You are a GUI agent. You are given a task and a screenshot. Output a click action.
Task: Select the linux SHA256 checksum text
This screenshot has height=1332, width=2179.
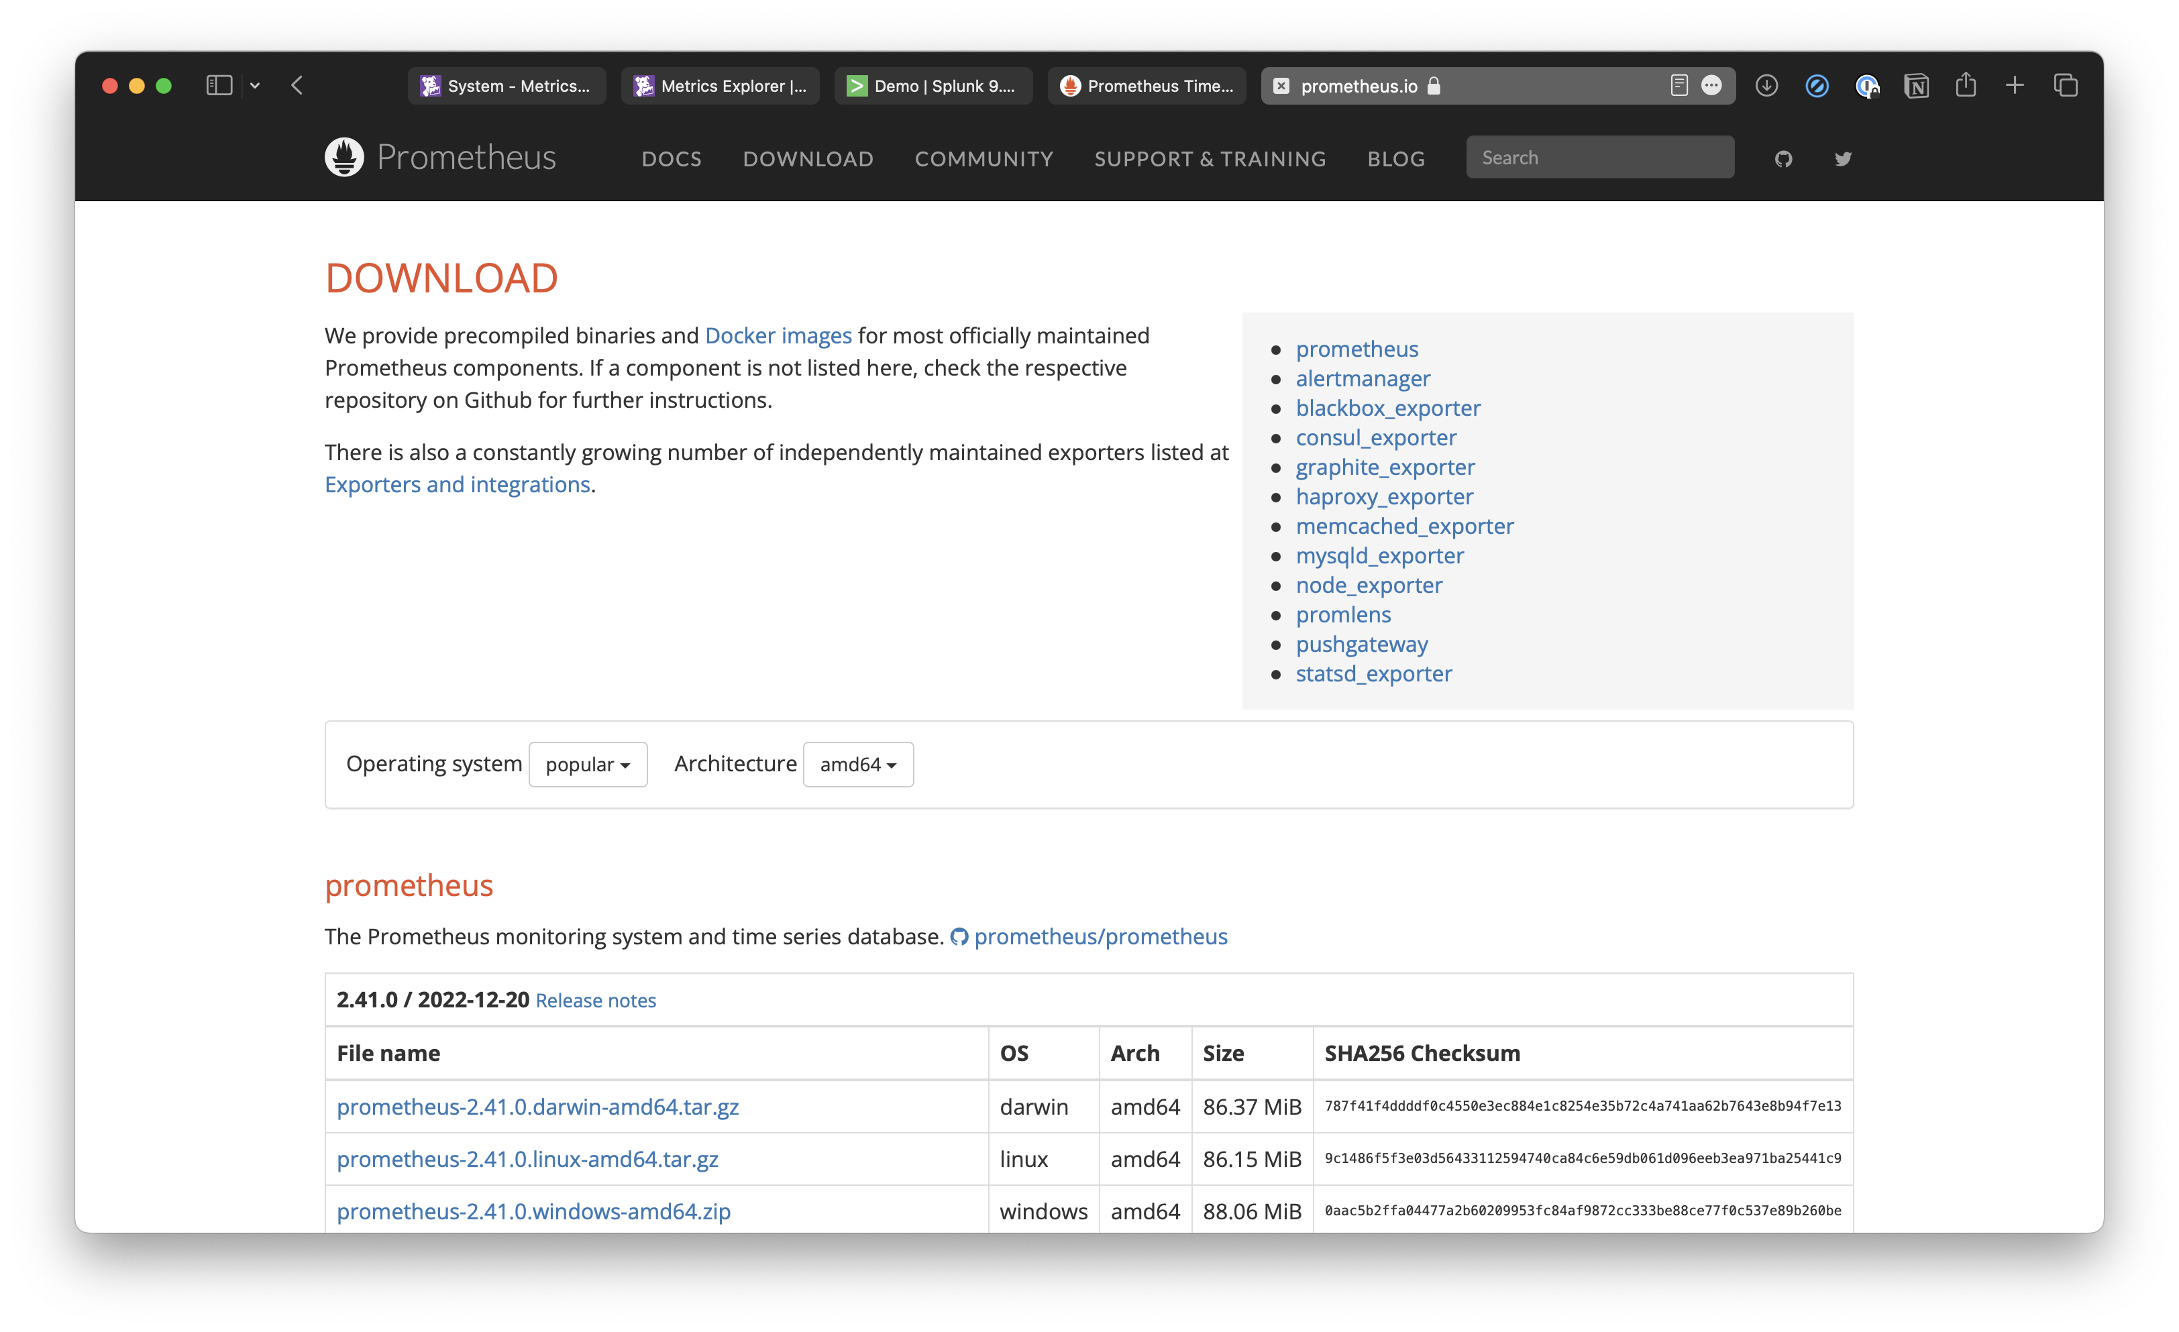pos(1583,1159)
